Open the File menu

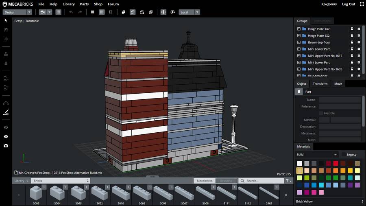[41, 4]
